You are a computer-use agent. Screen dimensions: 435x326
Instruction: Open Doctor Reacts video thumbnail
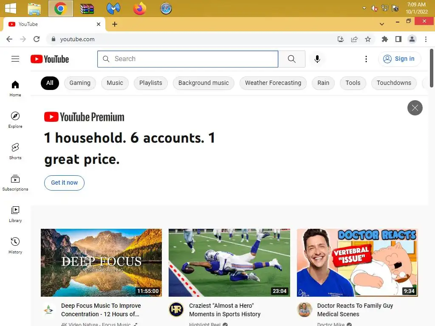[x=357, y=262]
